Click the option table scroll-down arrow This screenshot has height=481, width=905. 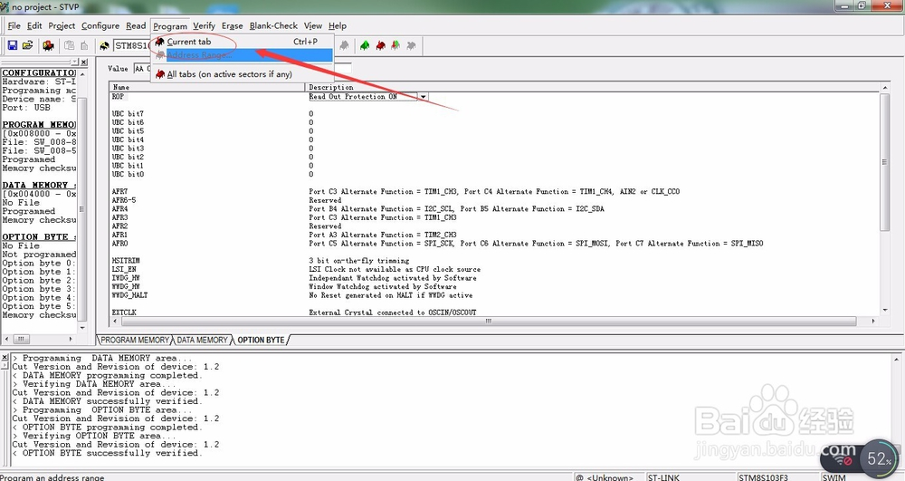(884, 310)
